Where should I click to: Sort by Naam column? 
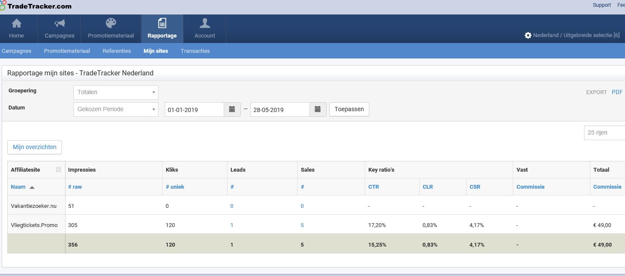pos(18,187)
